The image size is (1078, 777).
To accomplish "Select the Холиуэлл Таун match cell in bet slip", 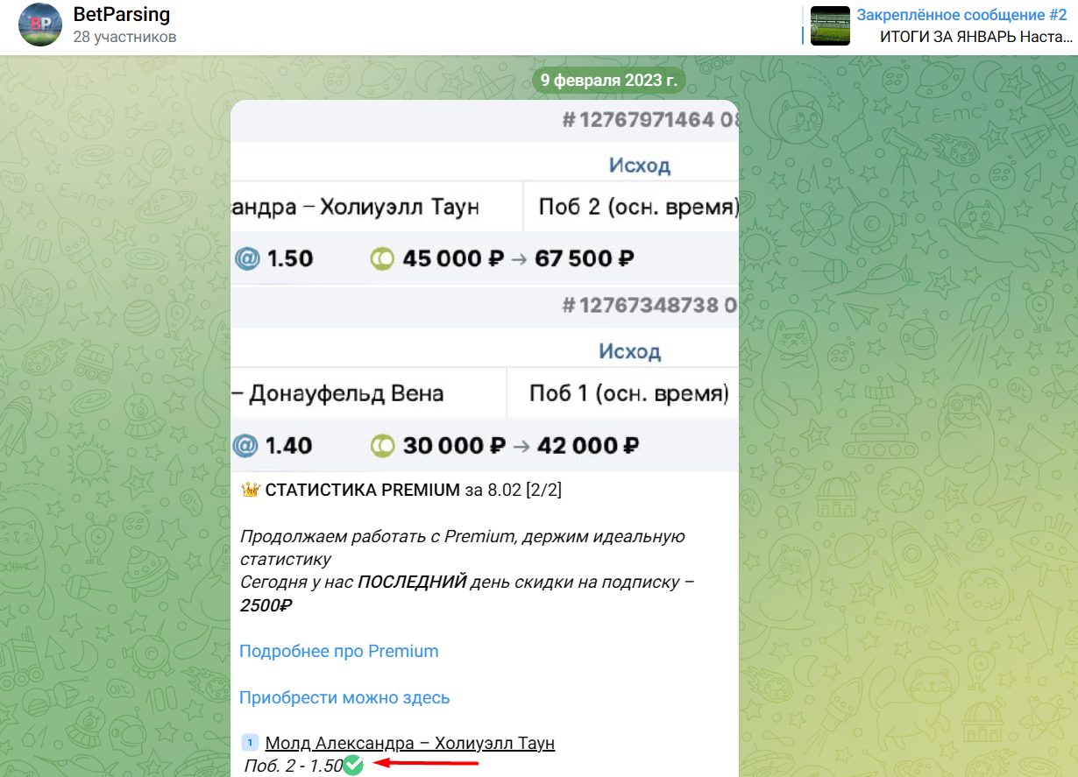I will (x=377, y=207).
